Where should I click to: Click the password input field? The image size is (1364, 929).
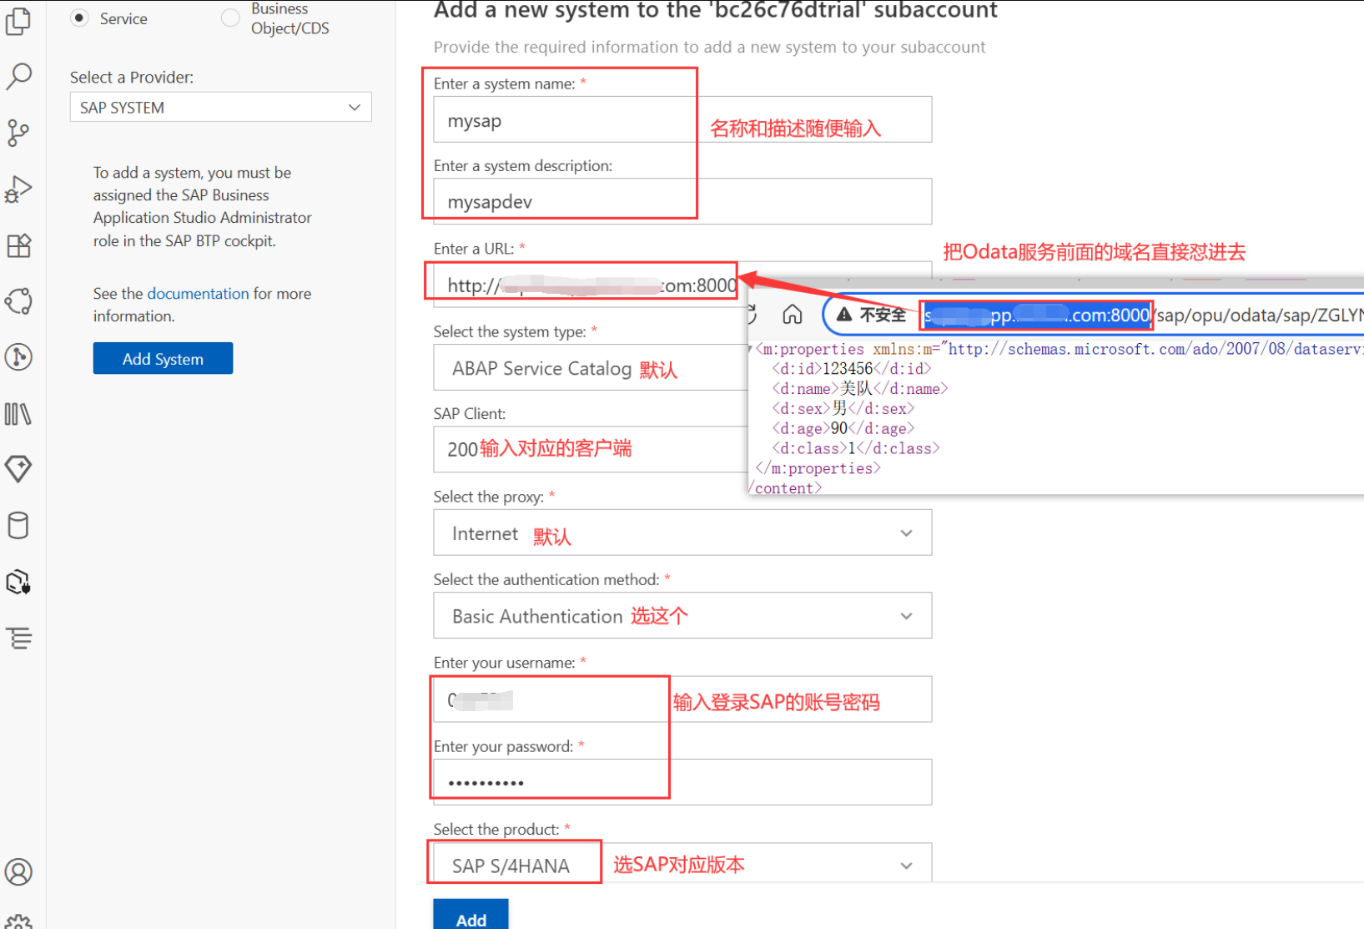pyautogui.click(x=682, y=782)
